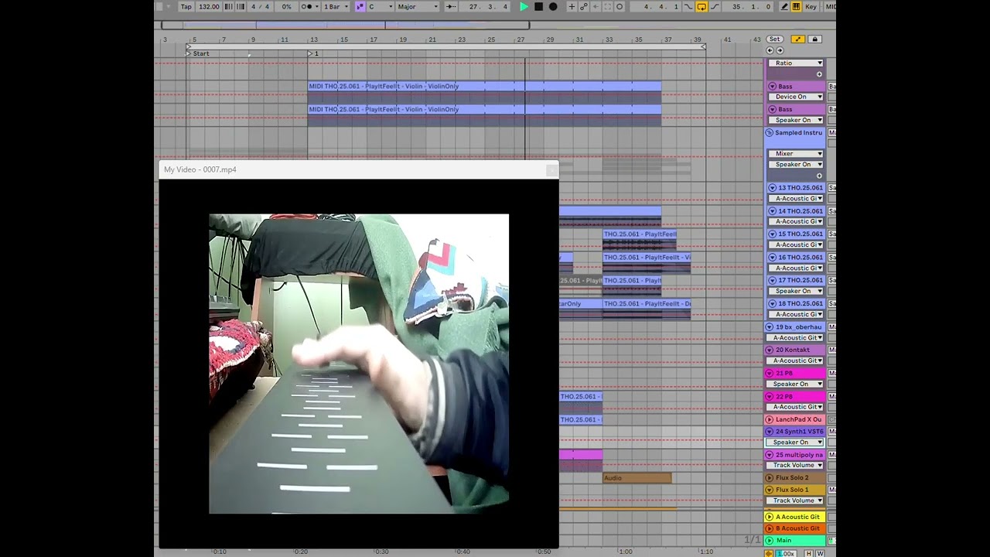The width and height of the screenshot is (990, 557).
Task: Open the Ratio automation chooser
Action: (x=795, y=63)
